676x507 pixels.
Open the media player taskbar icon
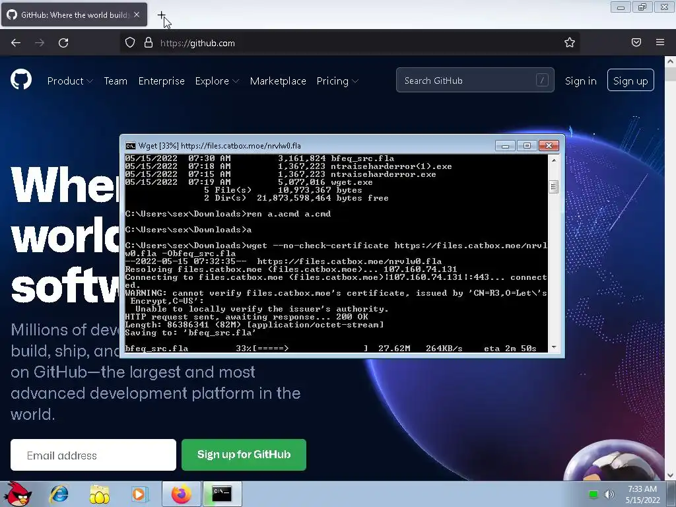tap(139, 494)
